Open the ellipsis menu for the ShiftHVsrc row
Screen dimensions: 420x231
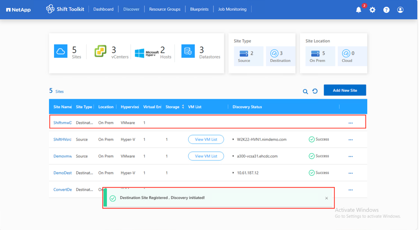[351, 140]
